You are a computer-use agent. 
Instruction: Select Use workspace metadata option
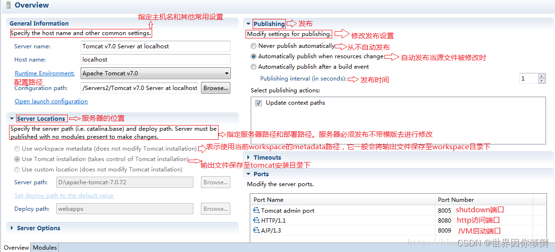tap(17, 149)
